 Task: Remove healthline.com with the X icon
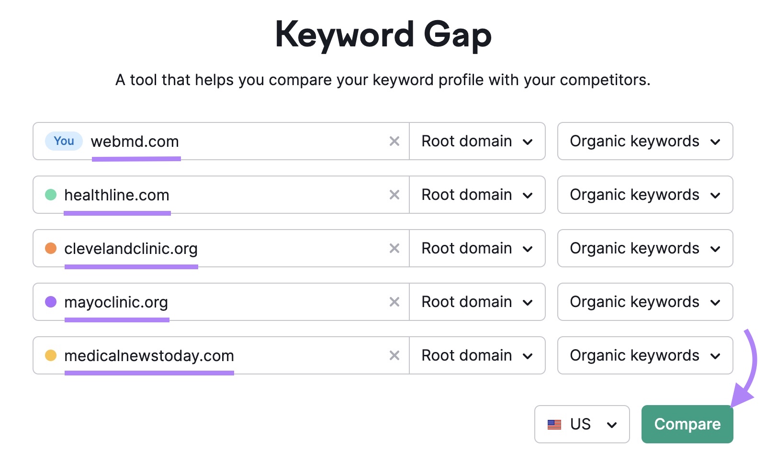394,195
